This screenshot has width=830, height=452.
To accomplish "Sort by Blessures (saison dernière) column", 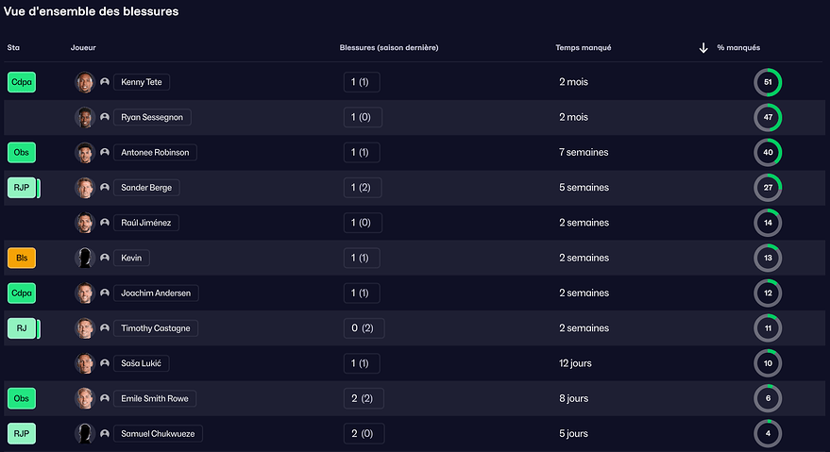I will (388, 48).
